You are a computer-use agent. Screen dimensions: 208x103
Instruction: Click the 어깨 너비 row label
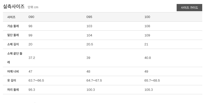pos(13,72)
